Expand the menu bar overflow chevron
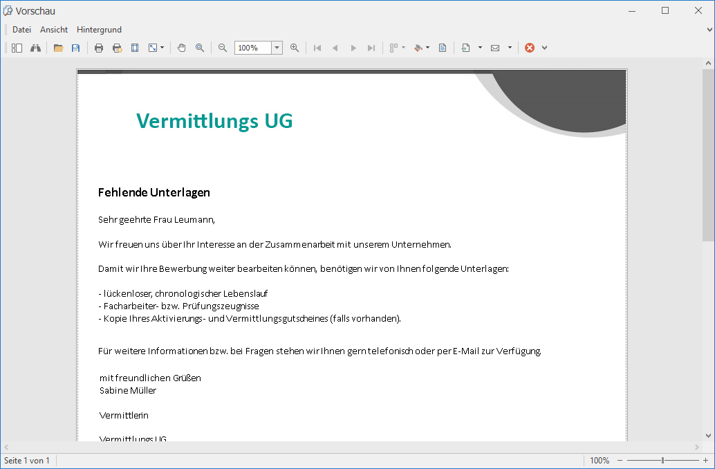 click(x=709, y=30)
